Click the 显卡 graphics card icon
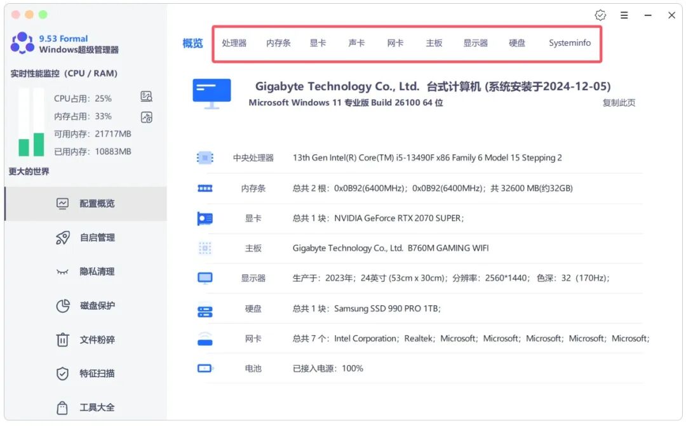 point(205,218)
